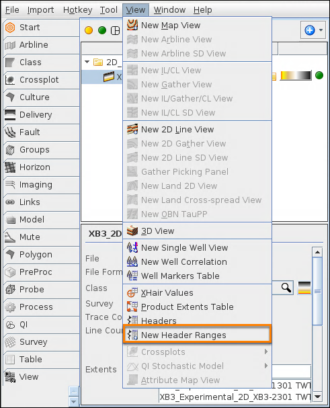Toggle the yellow circle status button
The image size is (330, 408).
click(x=89, y=30)
